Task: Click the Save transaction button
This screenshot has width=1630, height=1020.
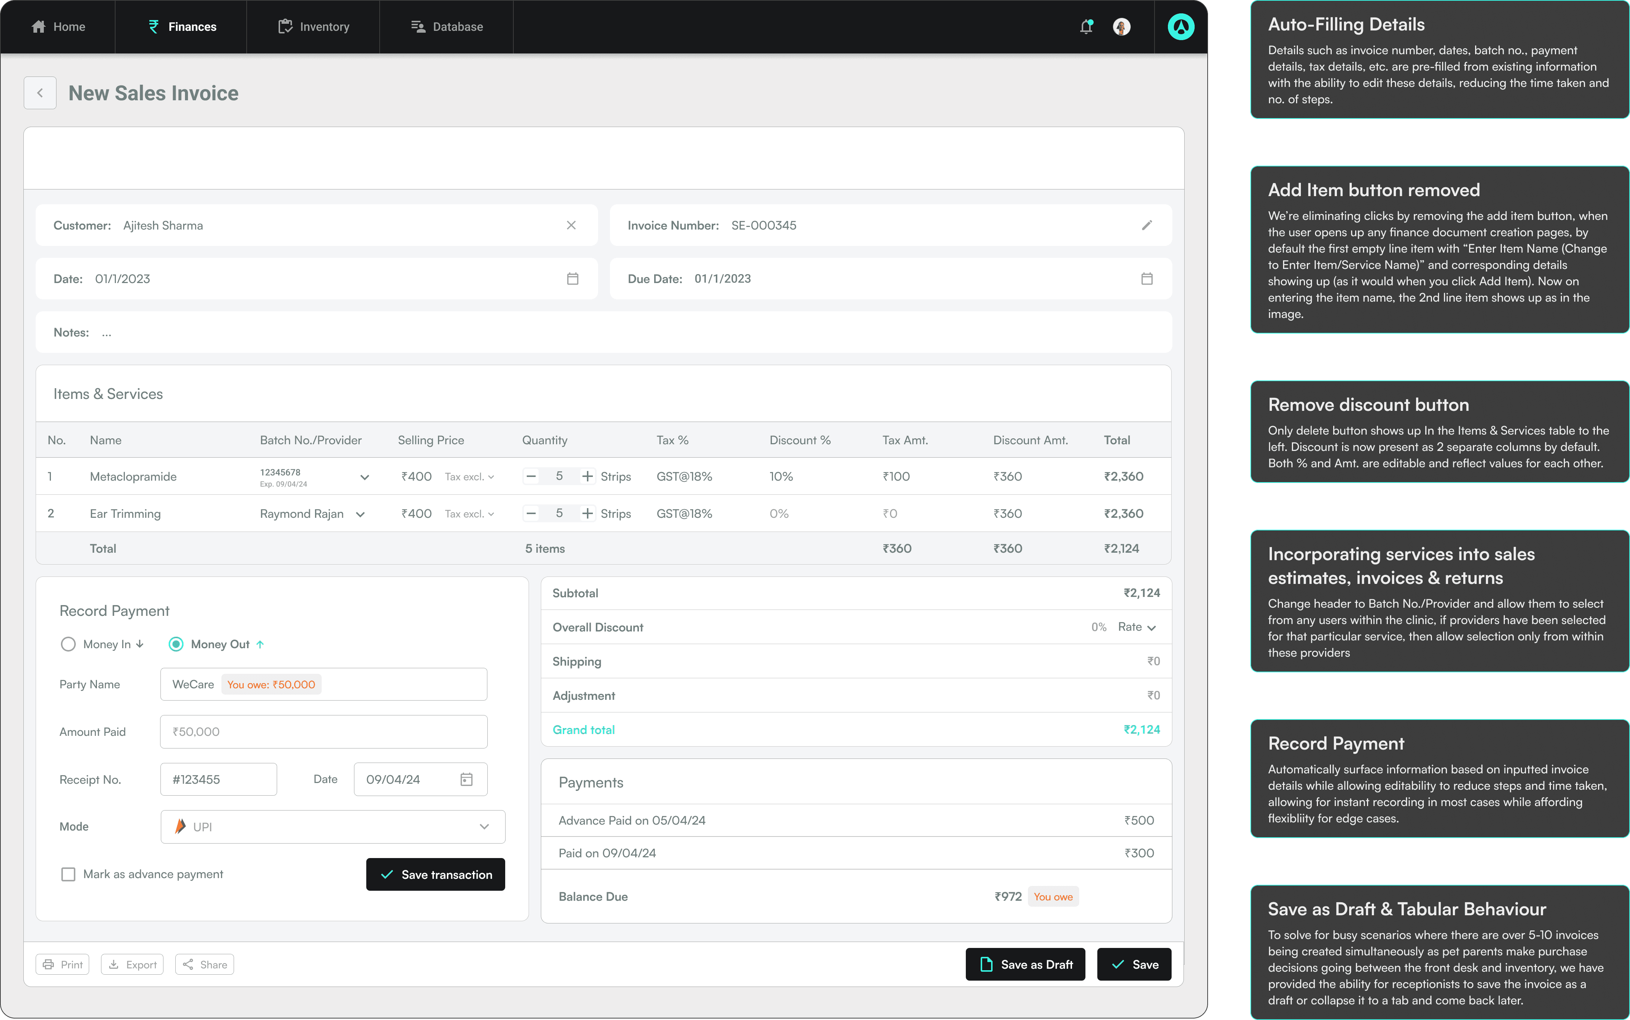Action: [435, 874]
